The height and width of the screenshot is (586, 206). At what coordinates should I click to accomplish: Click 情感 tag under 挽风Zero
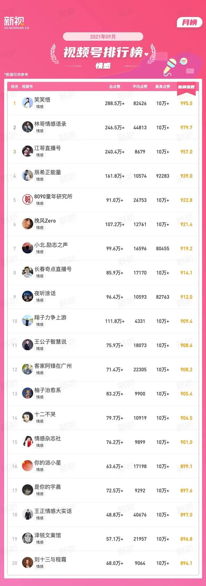tap(40, 228)
